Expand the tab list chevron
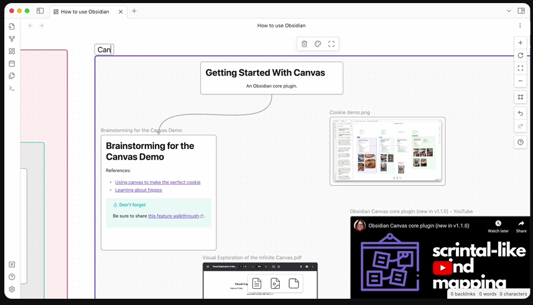The width and height of the screenshot is (533, 305). tap(509, 11)
